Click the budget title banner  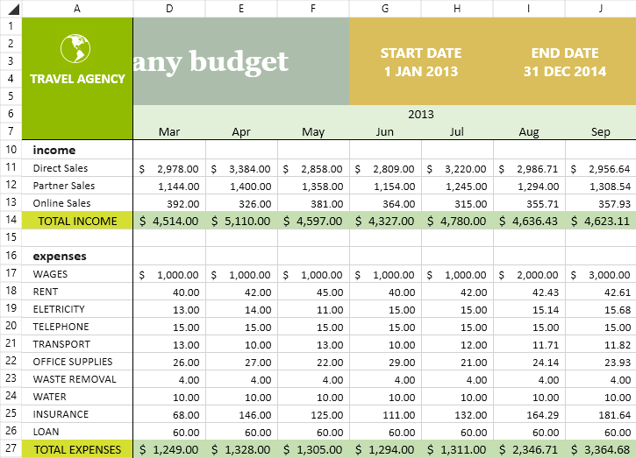[x=240, y=61]
